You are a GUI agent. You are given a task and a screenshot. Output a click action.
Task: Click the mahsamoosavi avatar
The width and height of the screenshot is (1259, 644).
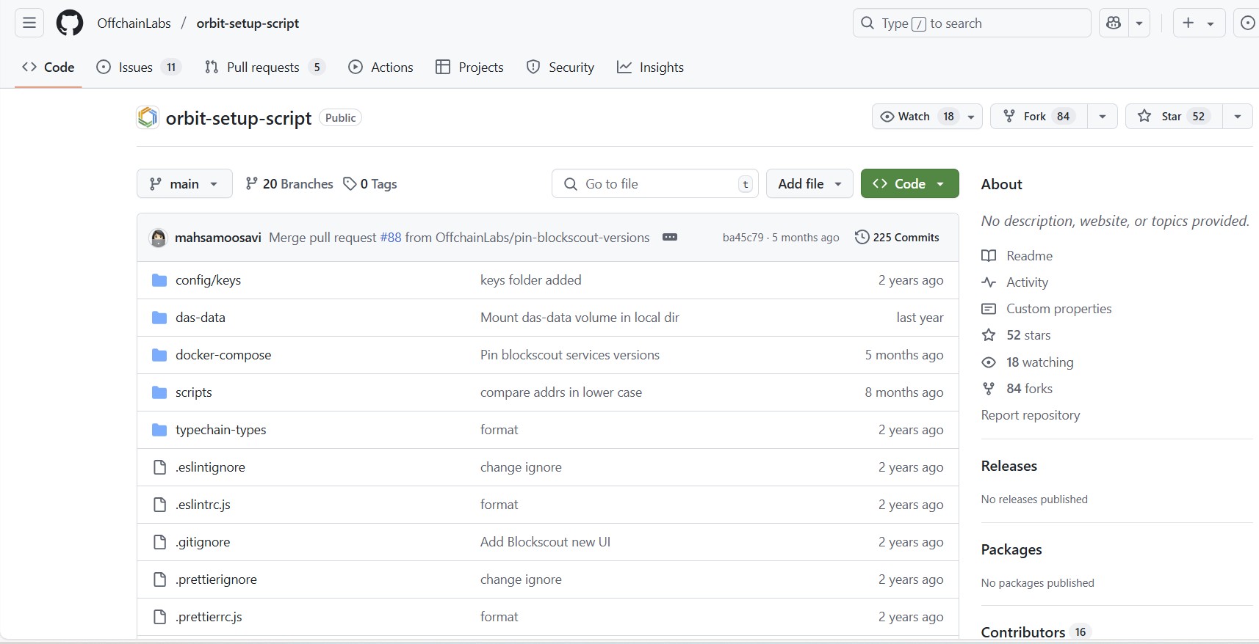point(158,238)
